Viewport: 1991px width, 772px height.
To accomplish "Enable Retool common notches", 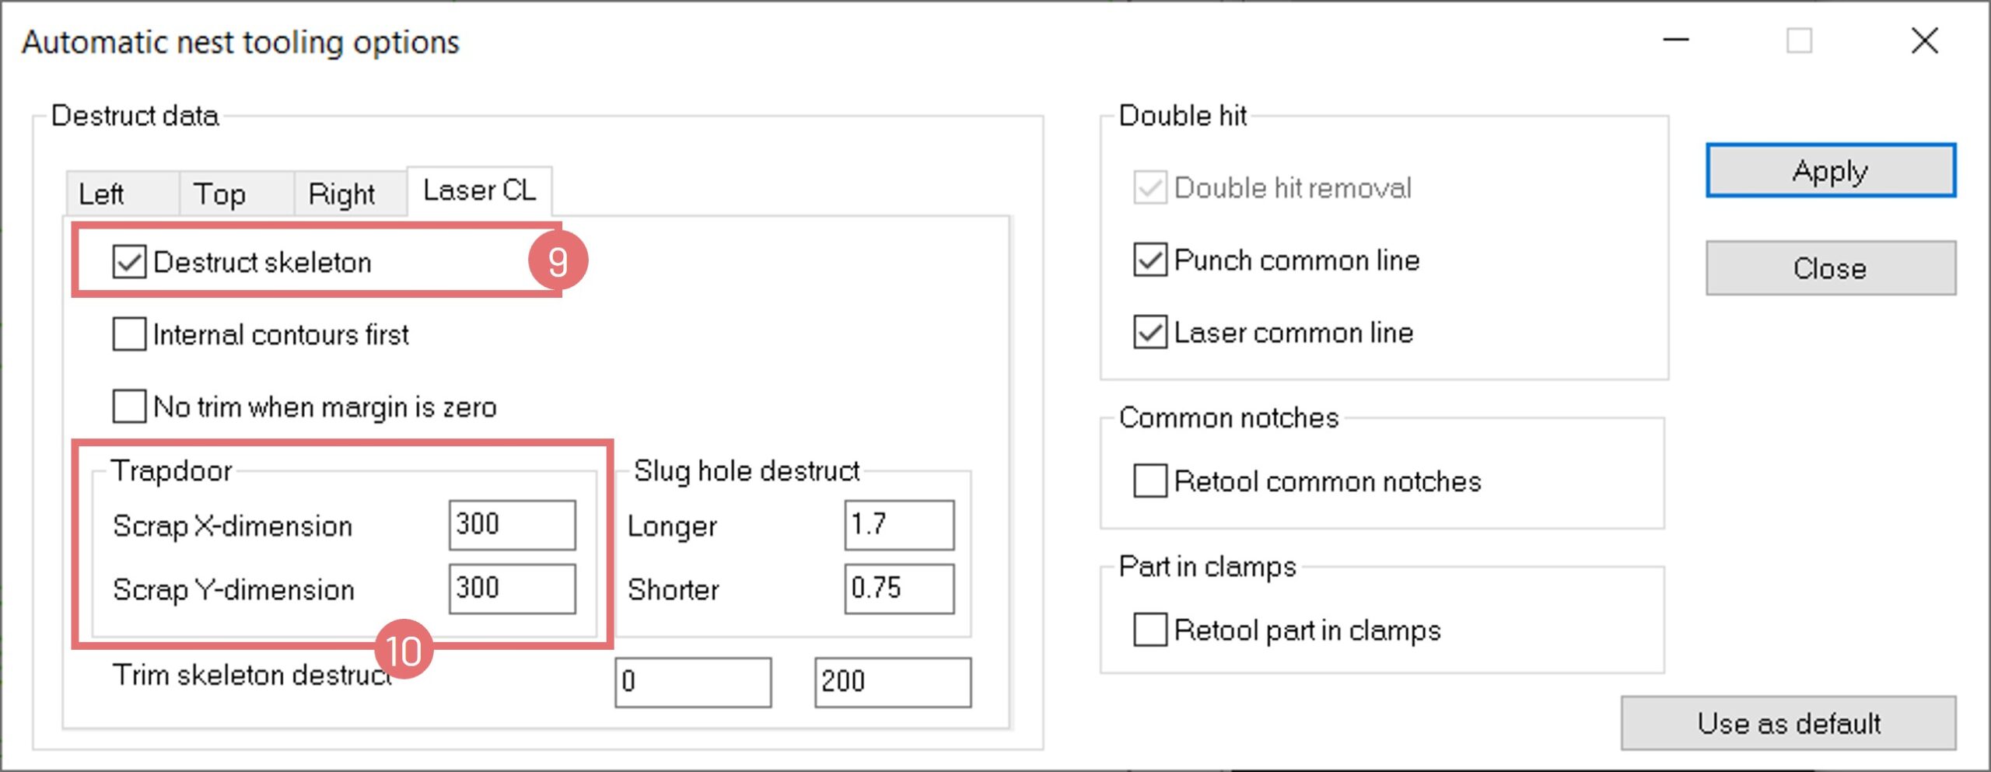I will pos(1150,481).
